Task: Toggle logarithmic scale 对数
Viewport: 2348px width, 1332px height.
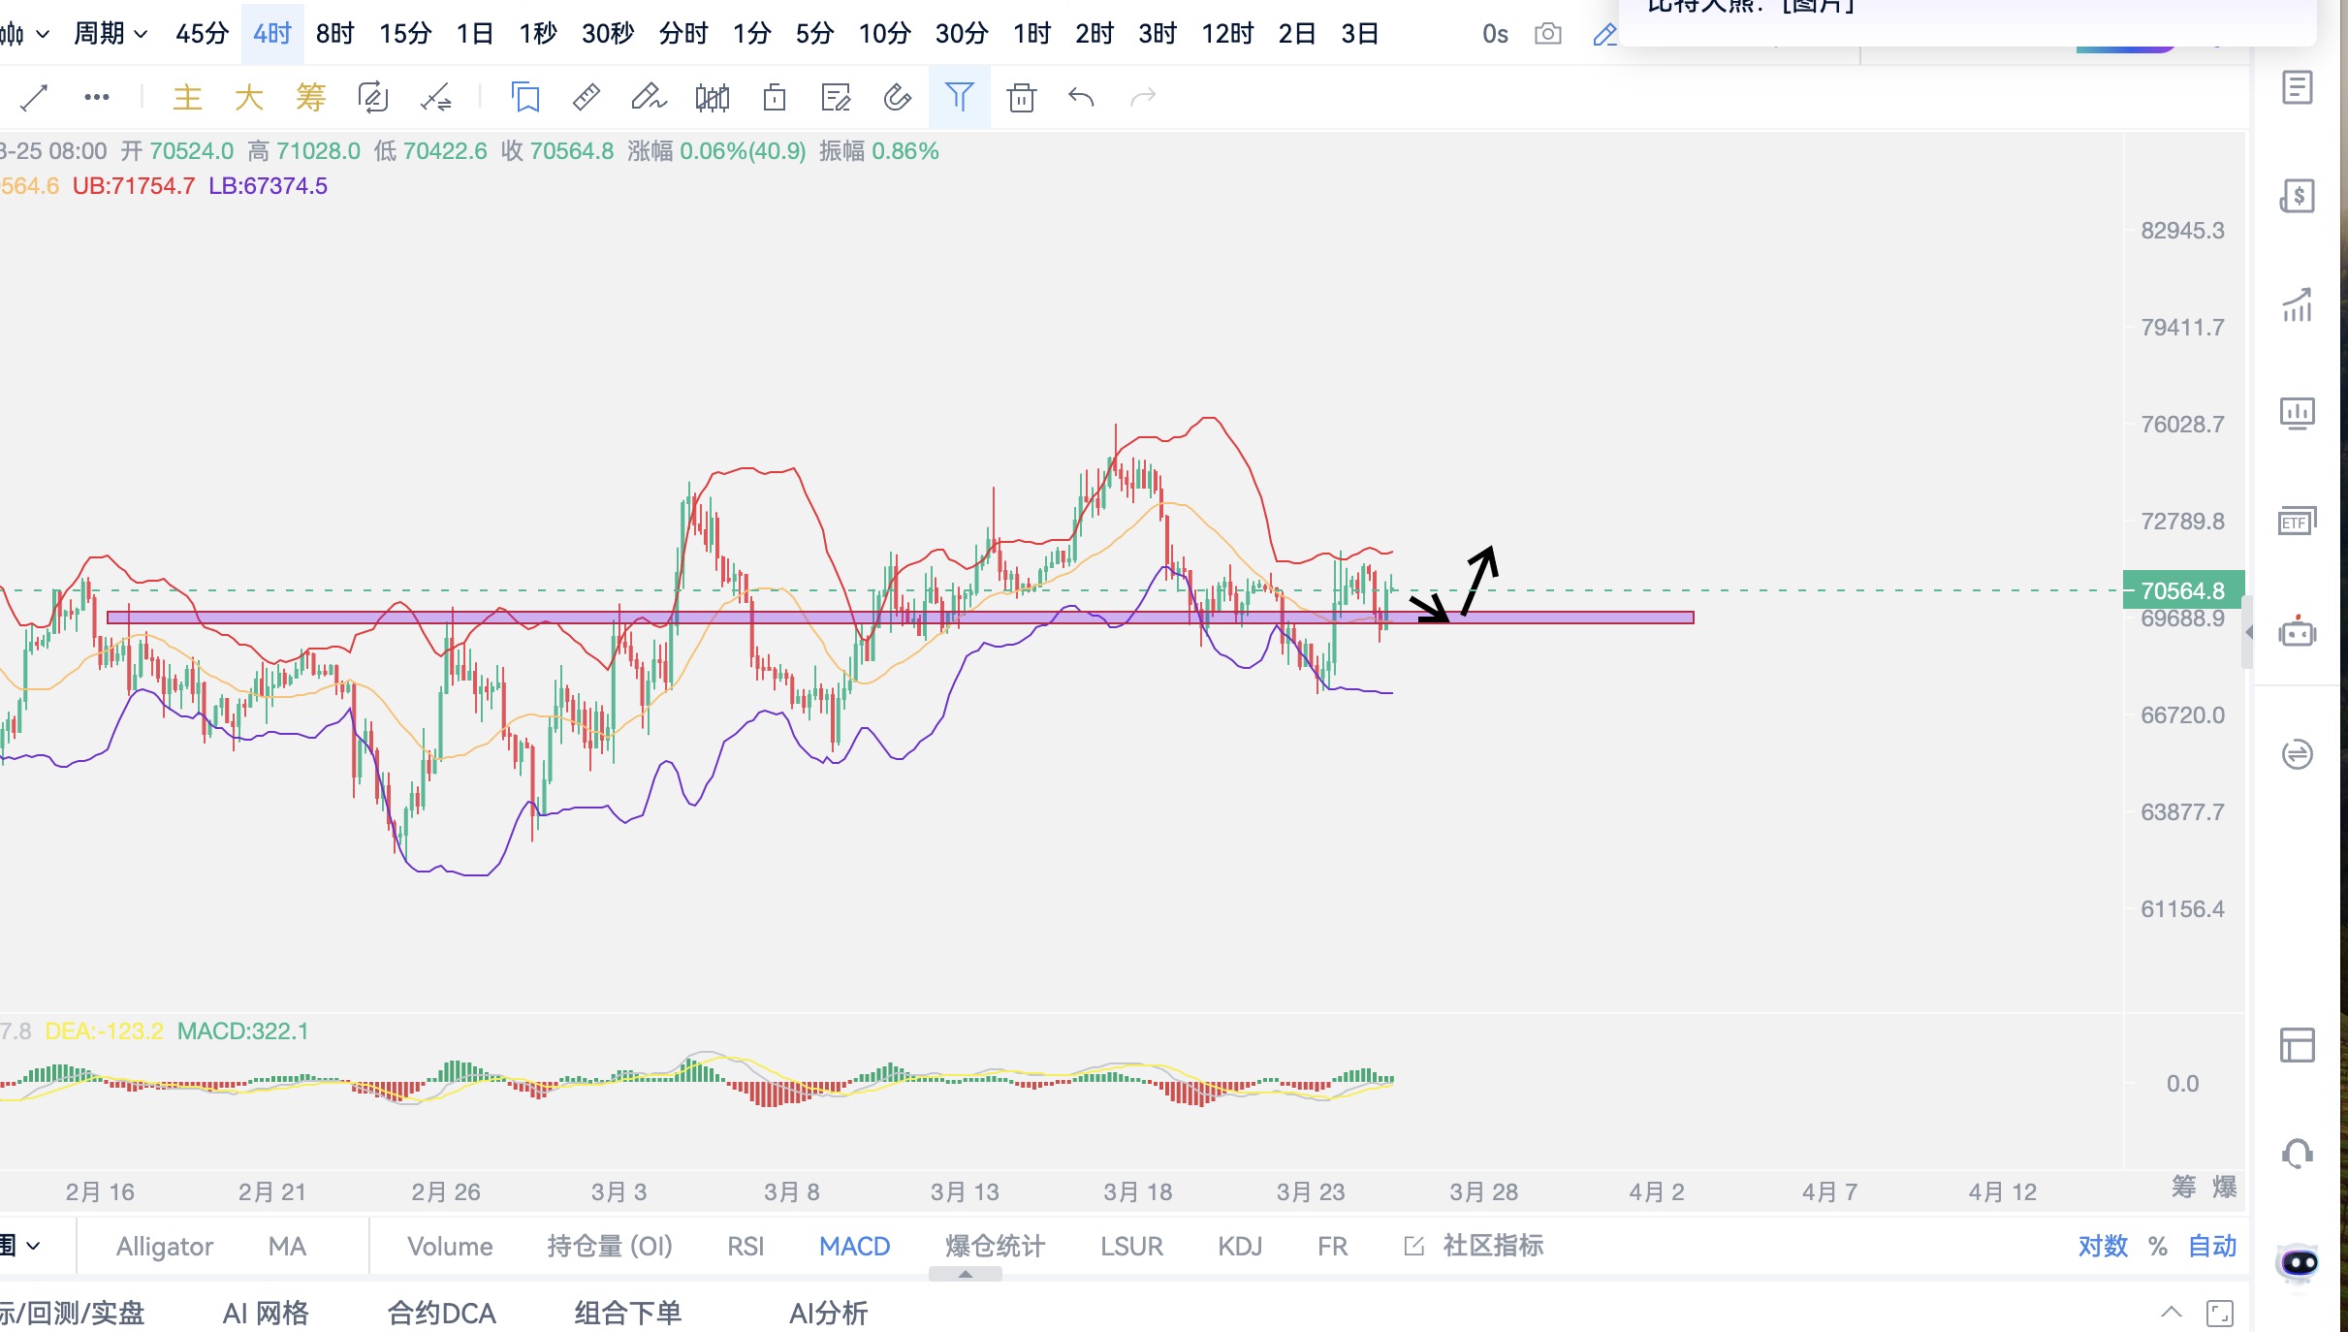Action: pyautogui.click(x=2103, y=1246)
